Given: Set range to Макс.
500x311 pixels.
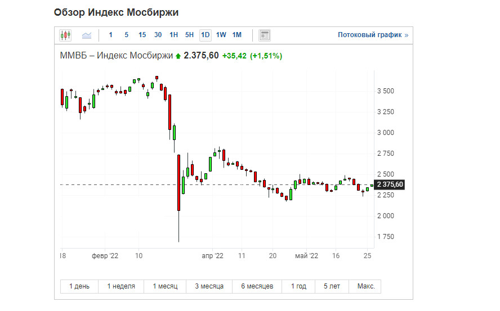Looking at the screenshot, I should (x=366, y=286).
